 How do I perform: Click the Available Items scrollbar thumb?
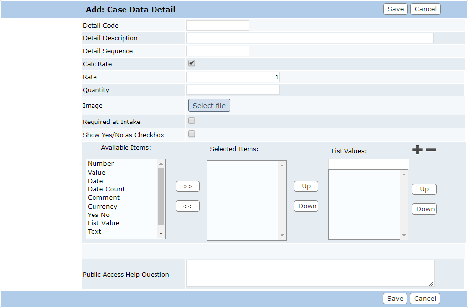click(161, 196)
